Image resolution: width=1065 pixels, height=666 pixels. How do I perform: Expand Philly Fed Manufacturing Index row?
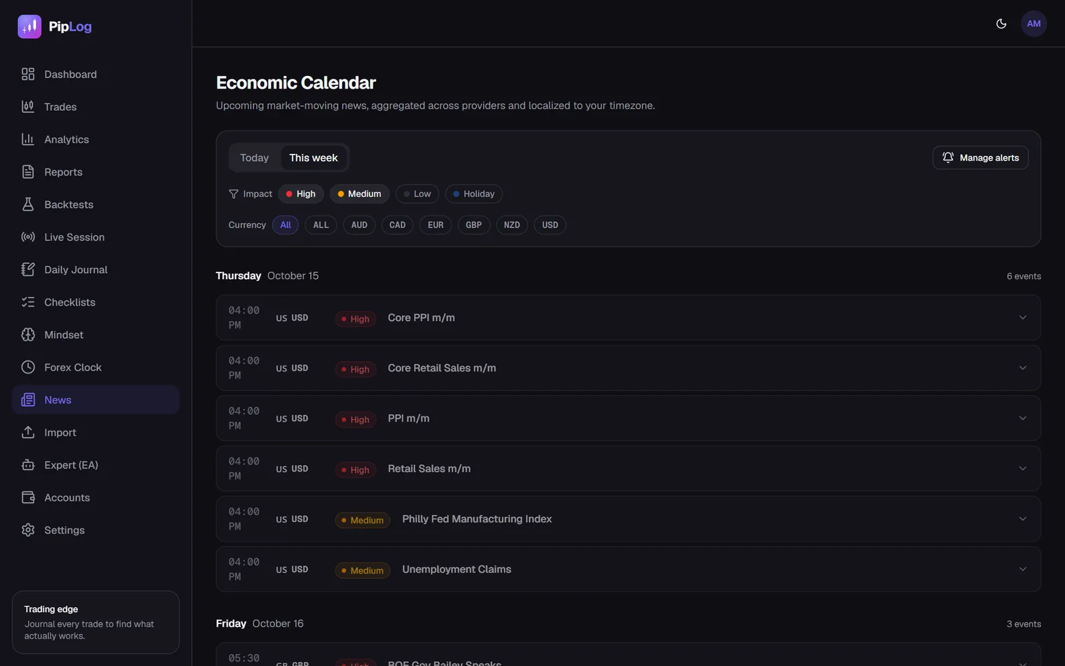(628, 519)
